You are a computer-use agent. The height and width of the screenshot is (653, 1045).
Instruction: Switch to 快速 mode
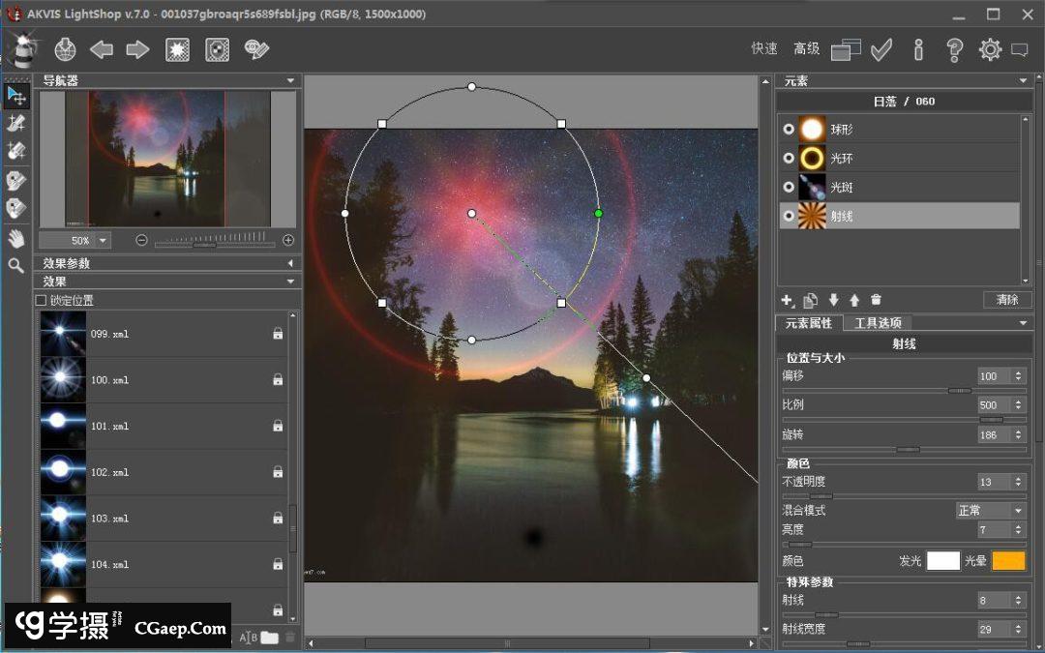click(764, 48)
